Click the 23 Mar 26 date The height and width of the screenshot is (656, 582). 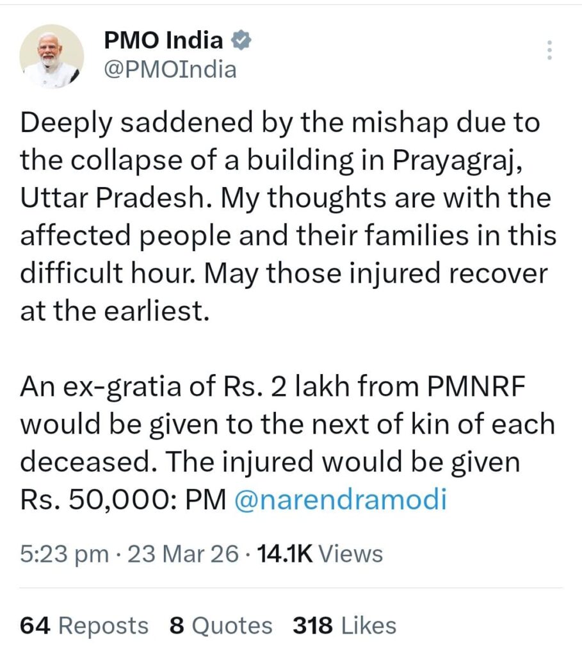pyautogui.click(x=183, y=553)
